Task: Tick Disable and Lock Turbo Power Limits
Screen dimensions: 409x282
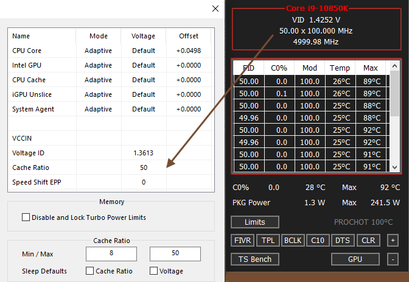Action: [26, 217]
